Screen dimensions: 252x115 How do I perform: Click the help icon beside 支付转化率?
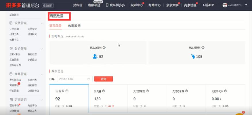(226, 91)
